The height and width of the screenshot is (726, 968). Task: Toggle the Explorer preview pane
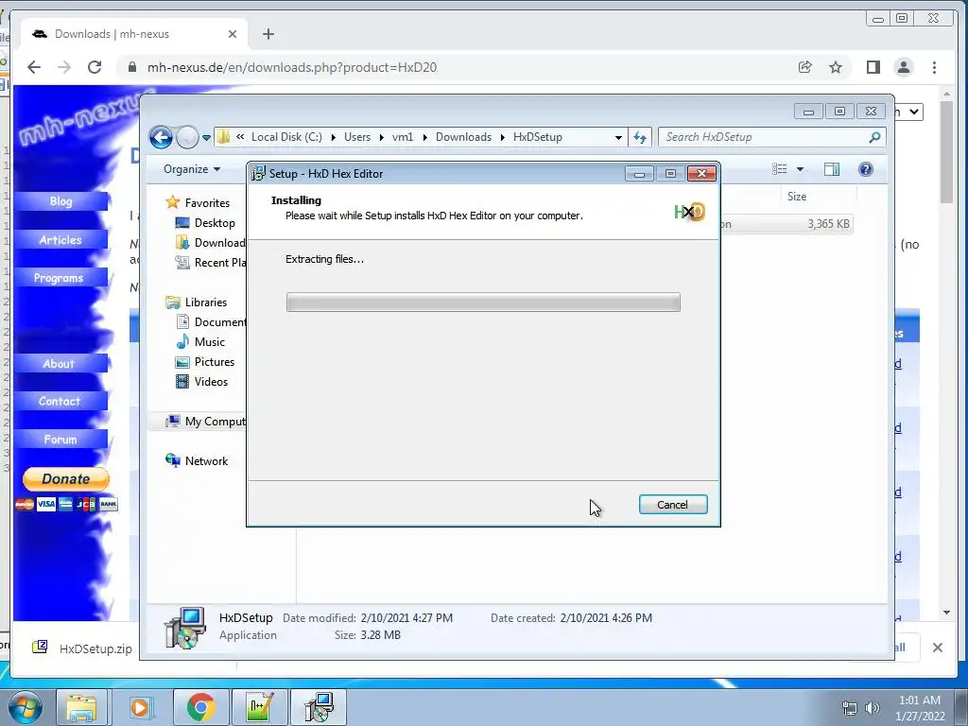[832, 169]
